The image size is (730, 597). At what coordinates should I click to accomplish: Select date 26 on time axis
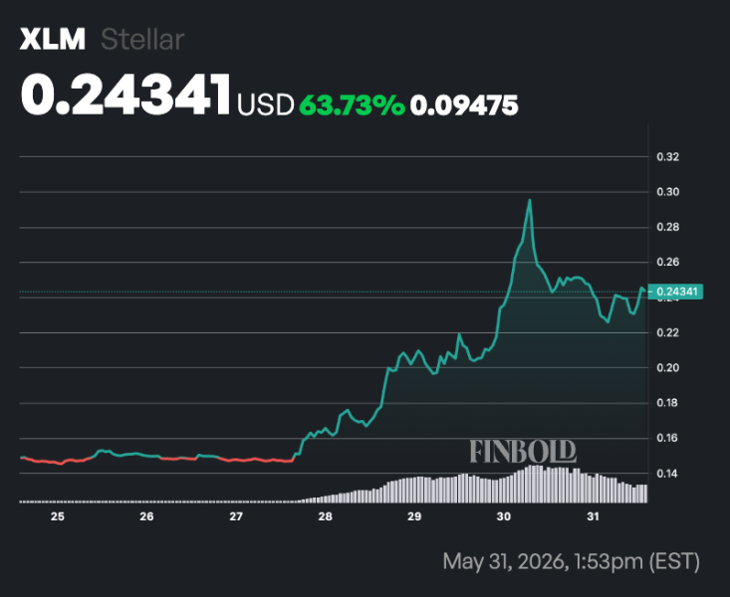[x=146, y=516]
